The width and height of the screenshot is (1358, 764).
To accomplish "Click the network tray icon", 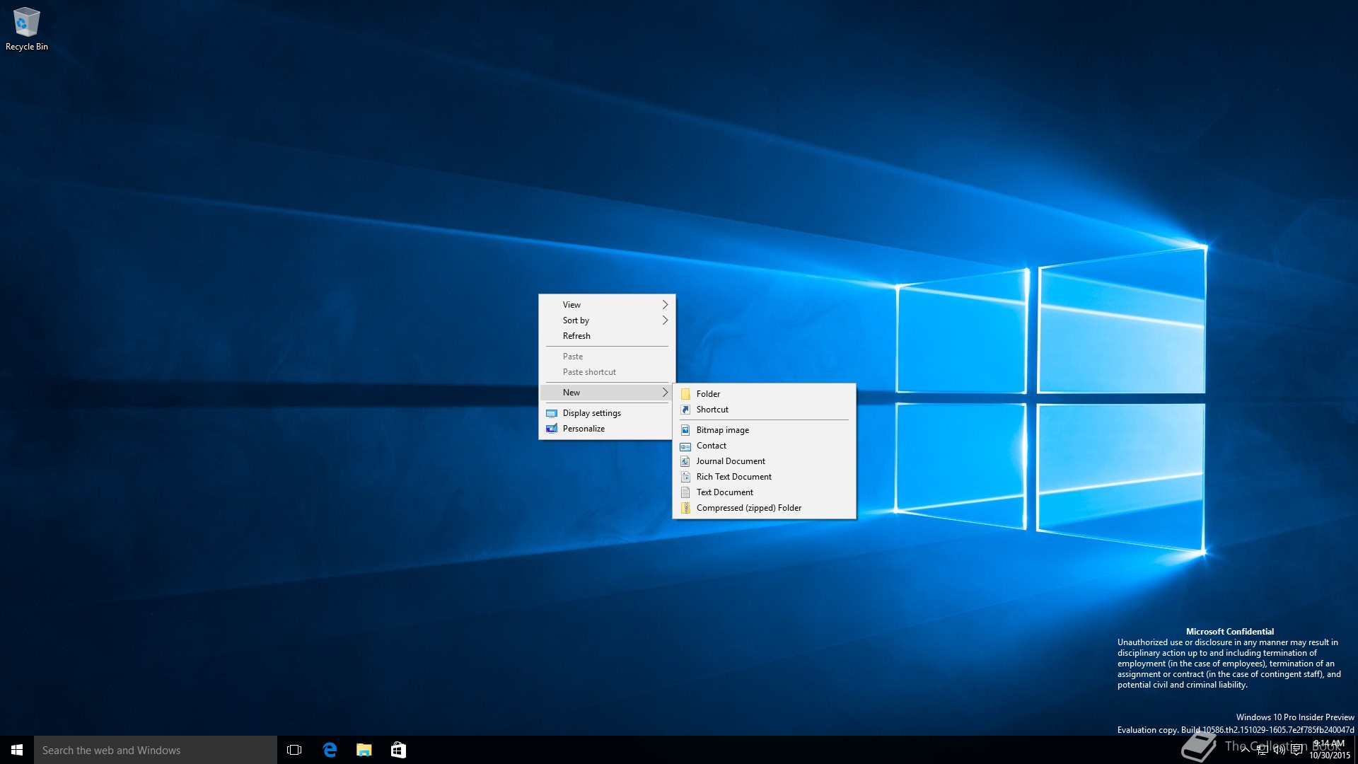I will click(x=1262, y=750).
